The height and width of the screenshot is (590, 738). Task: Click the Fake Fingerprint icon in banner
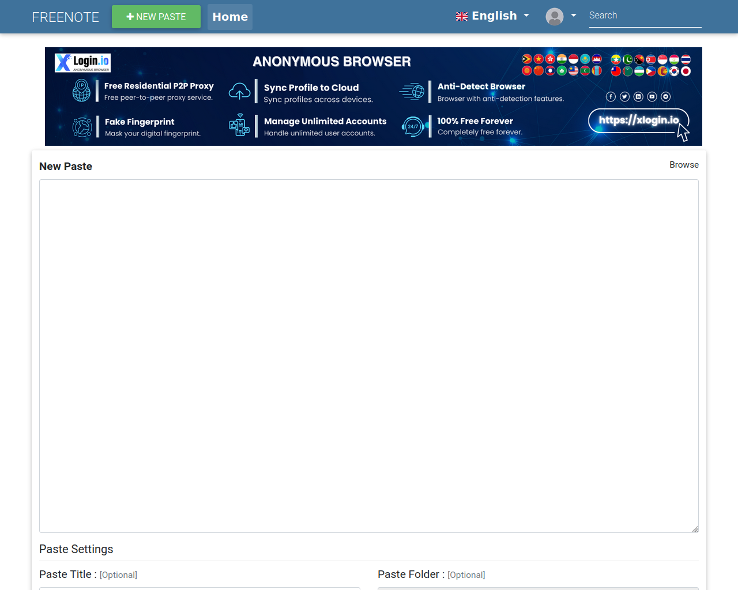[82, 127]
